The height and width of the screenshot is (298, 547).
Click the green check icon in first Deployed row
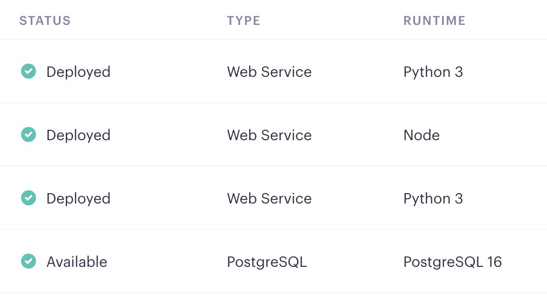pos(29,72)
